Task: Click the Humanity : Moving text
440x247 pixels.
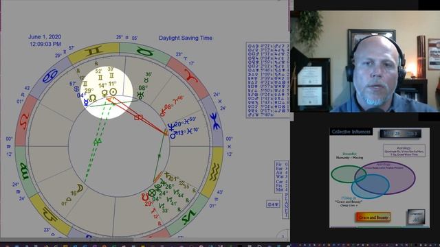Action: point(350,158)
